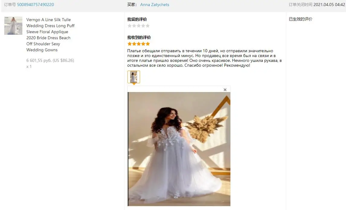Rate one star under 我留的评价
The height and width of the screenshot is (210, 346).
pyautogui.click(x=130, y=26)
